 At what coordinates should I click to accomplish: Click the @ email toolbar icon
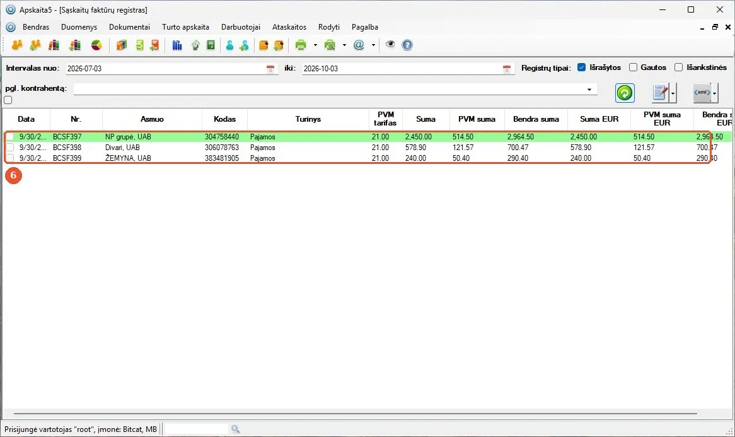coord(359,45)
